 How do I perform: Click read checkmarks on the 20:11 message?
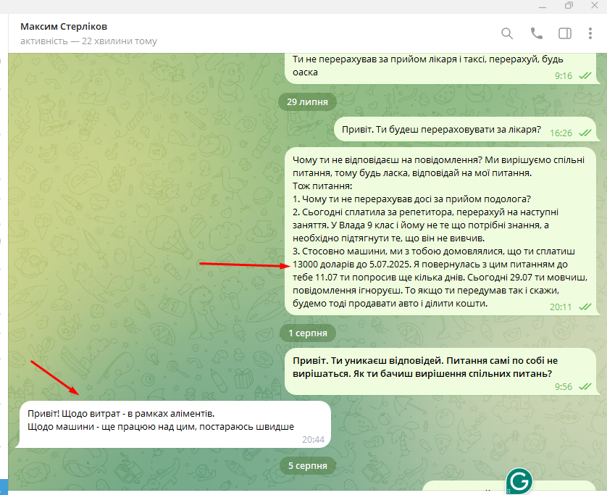tap(585, 307)
